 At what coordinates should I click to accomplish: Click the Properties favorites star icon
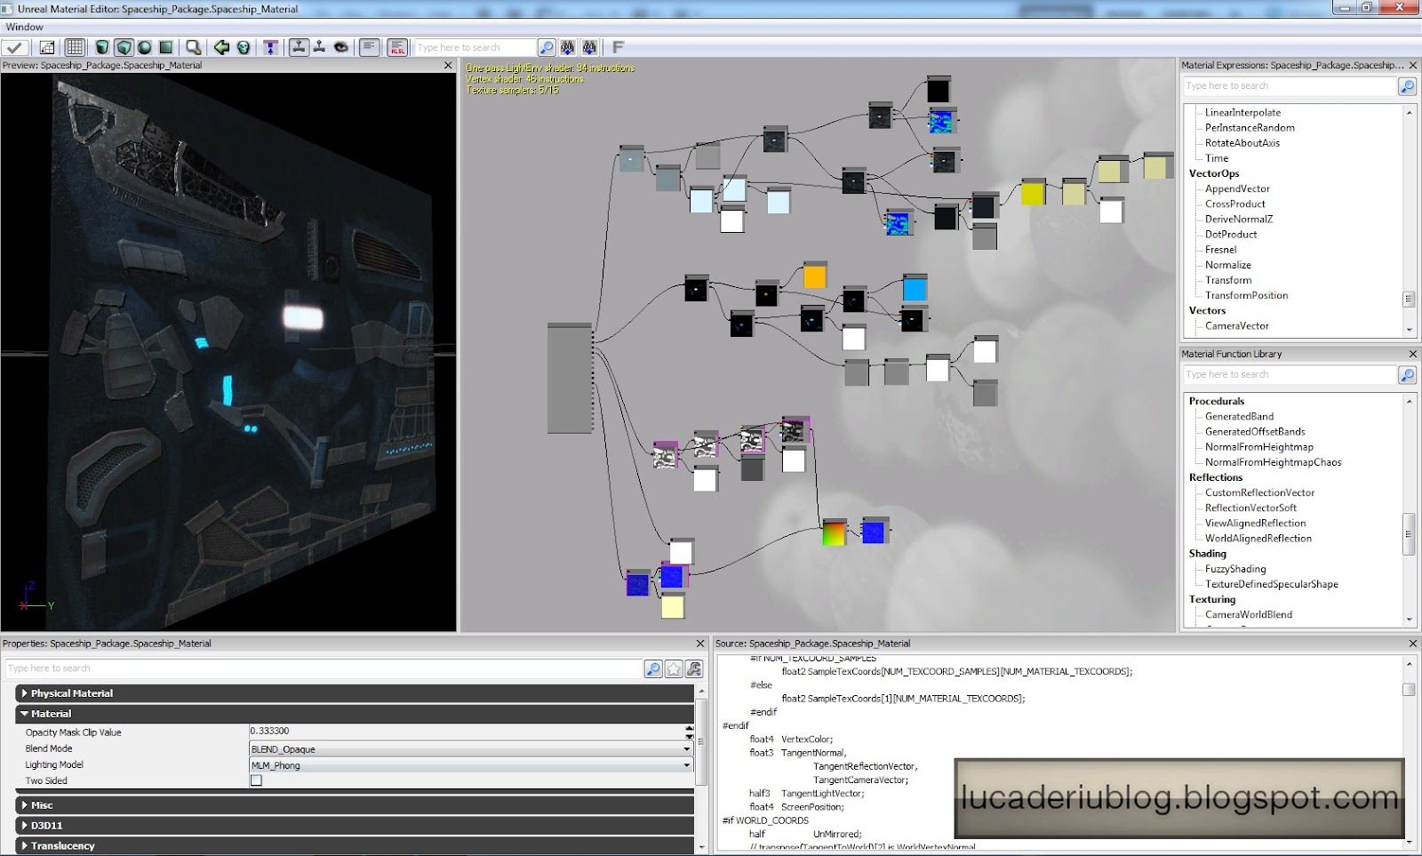point(674,668)
